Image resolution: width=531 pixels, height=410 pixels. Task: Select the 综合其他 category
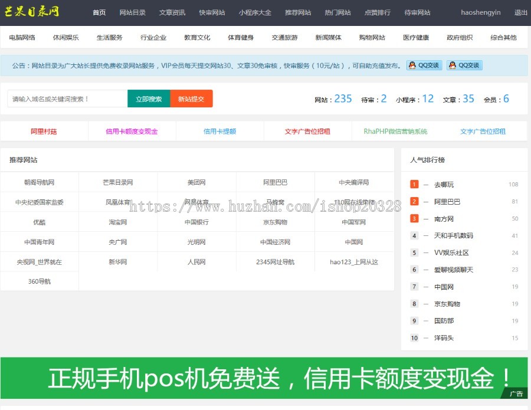click(x=504, y=38)
